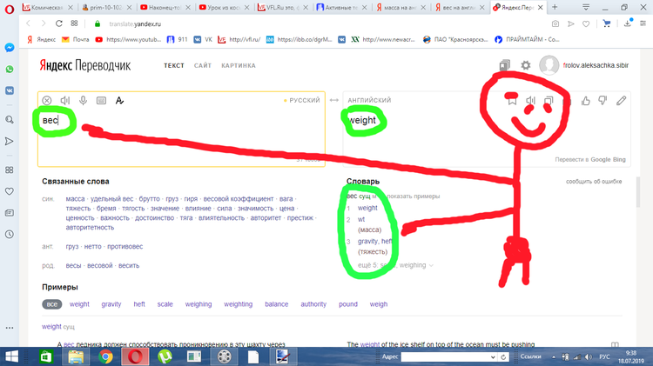Select target language АНГЛИЙСКИЙ
This screenshot has height=366, width=653.
pyautogui.click(x=369, y=100)
